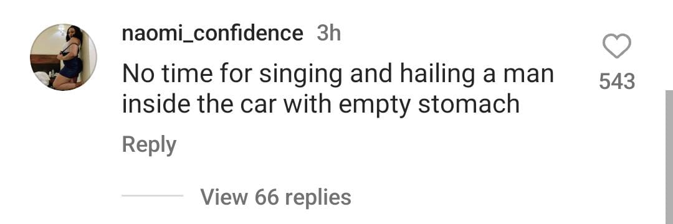Click the 3h timestamp

click(329, 33)
